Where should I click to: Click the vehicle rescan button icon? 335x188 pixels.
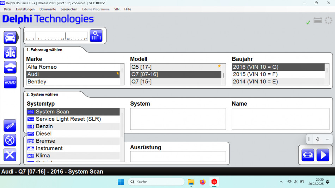click(308, 155)
